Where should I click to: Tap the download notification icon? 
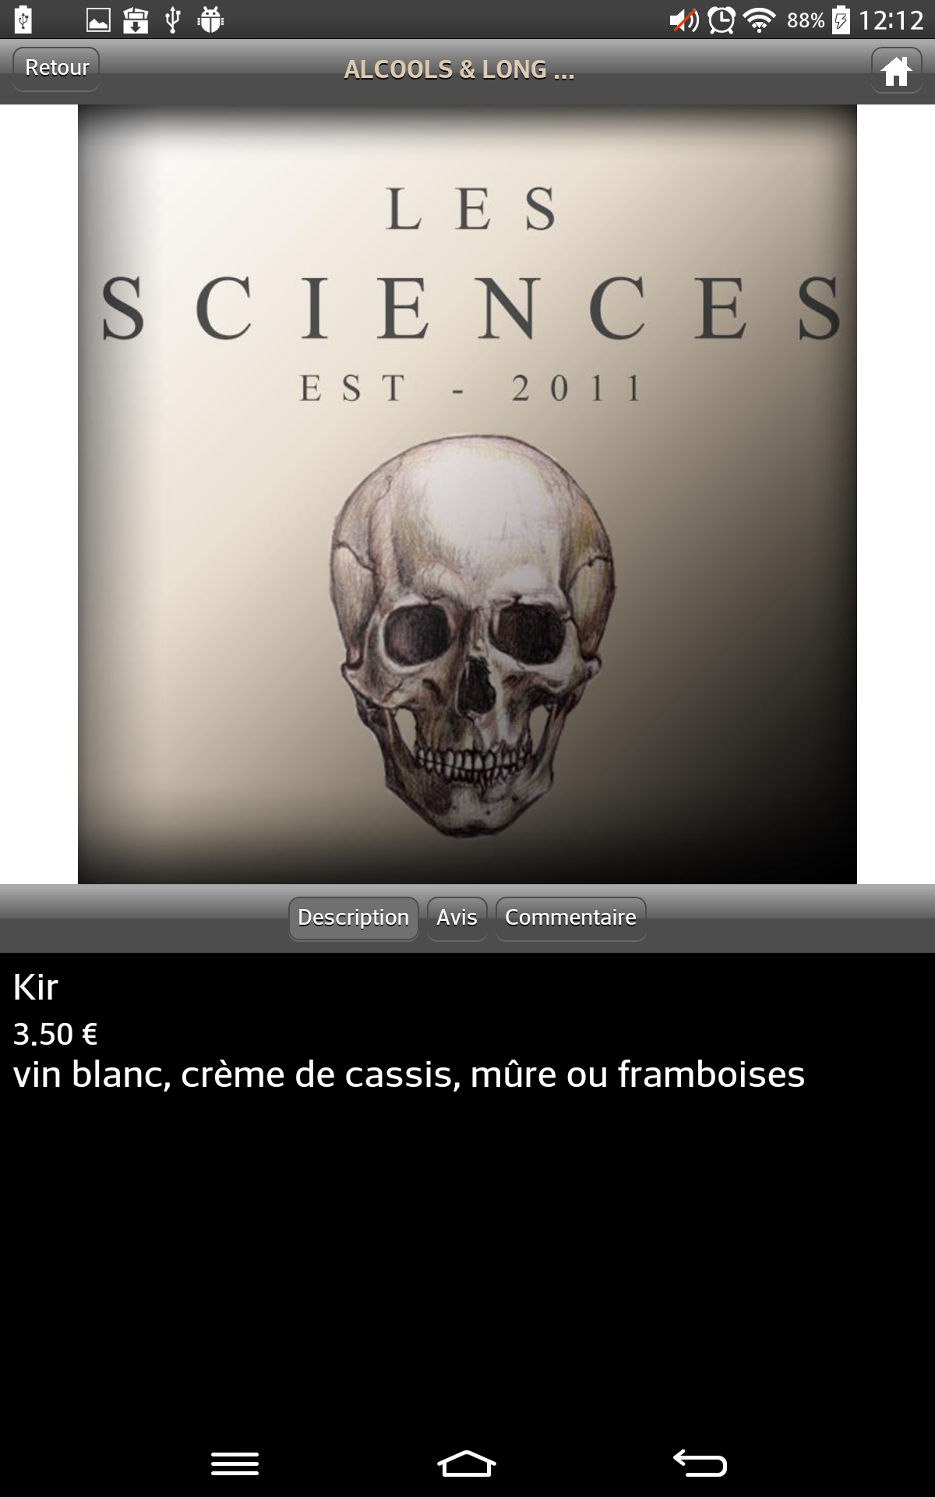136,19
